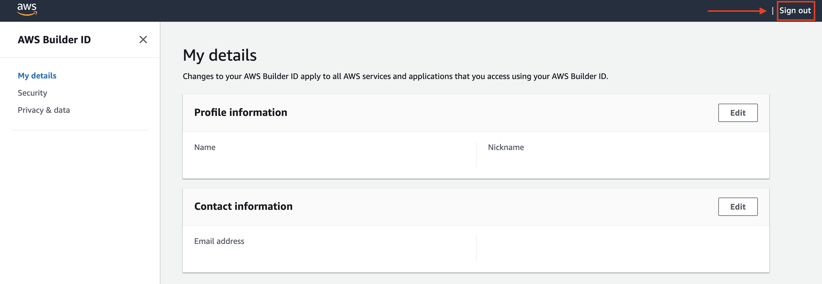Open Security settings in sidebar
Viewport: 822px width, 284px height.
tap(32, 92)
